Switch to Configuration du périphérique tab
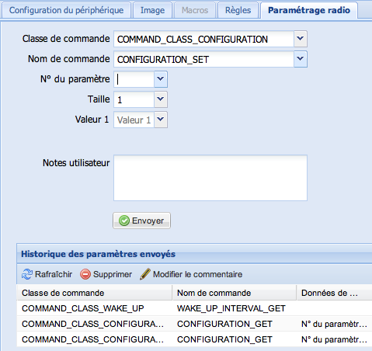The image size is (372, 351). (66, 10)
